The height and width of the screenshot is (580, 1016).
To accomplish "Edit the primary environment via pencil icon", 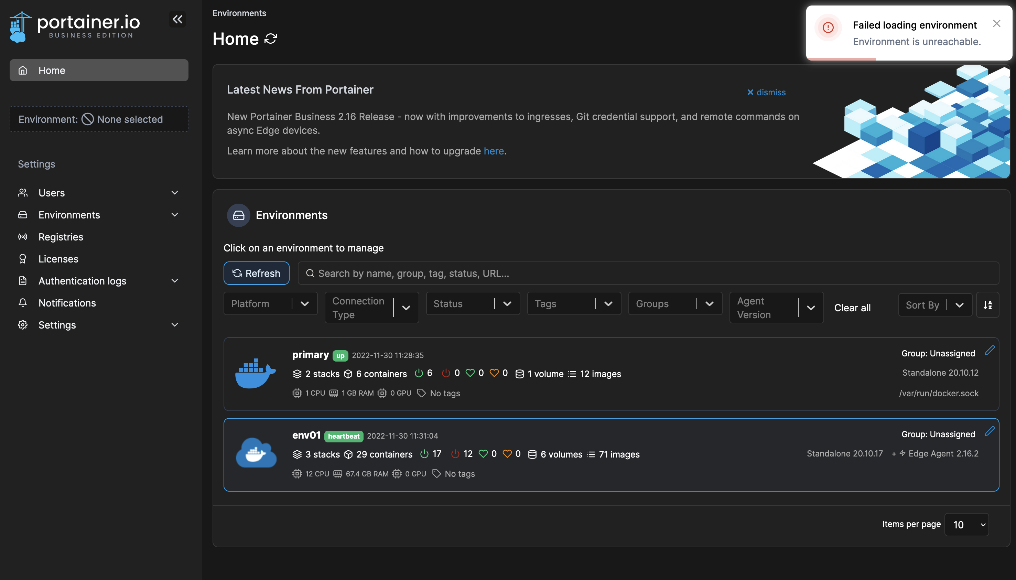I will (x=990, y=350).
